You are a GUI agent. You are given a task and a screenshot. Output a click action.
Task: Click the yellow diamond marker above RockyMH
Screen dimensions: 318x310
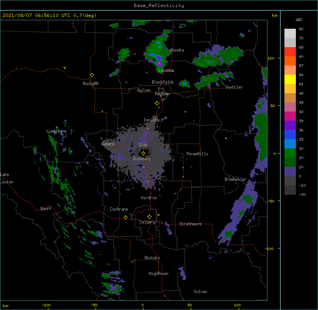pos(92,75)
